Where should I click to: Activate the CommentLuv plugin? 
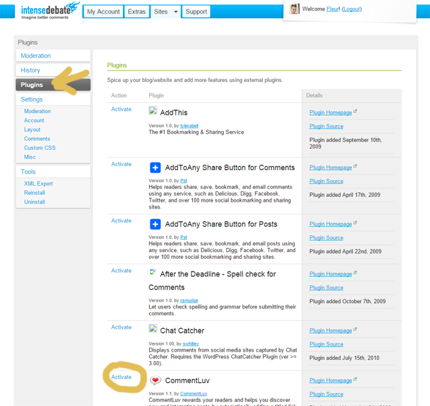click(x=121, y=377)
